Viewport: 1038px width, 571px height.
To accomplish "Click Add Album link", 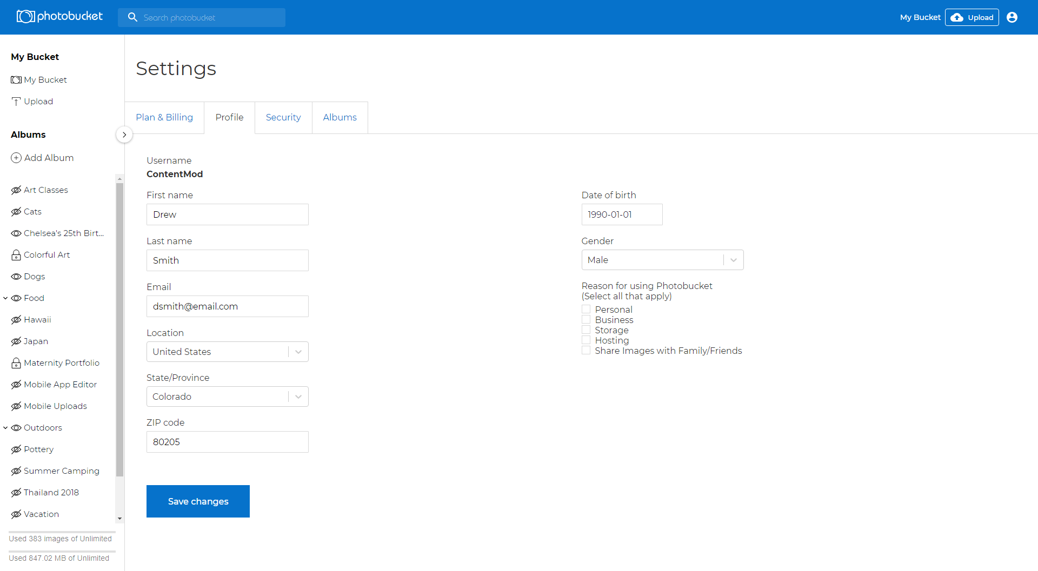I will (x=49, y=158).
